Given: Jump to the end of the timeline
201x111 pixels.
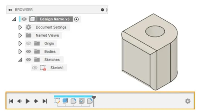Looking at the screenshot, I should [x=45, y=101].
